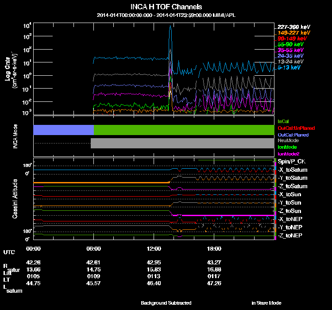Select the green 55-90 keV legend label
This screenshot has height=310, width=332.
(290, 44)
